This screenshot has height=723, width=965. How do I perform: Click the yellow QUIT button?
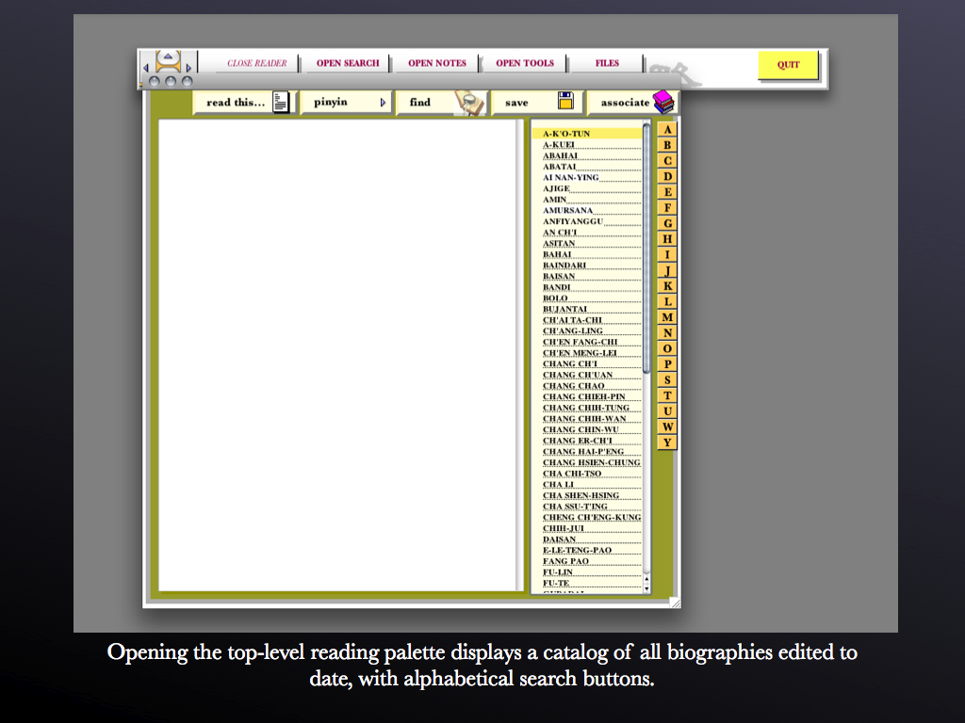click(x=789, y=65)
